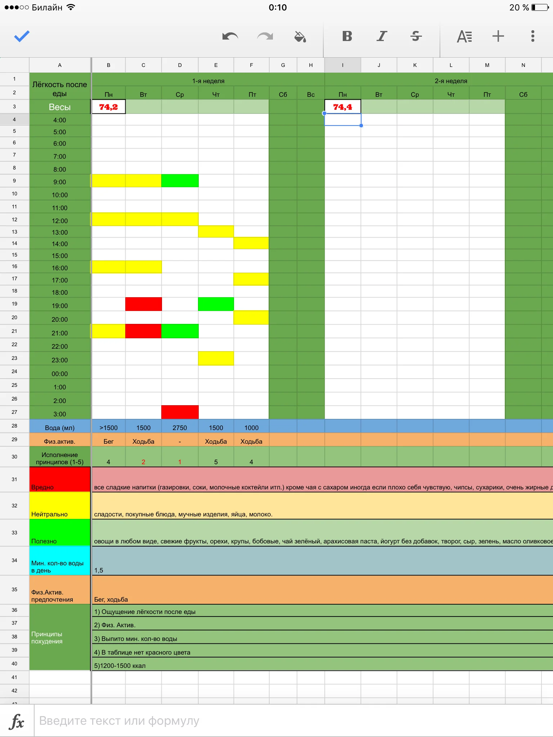The height and width of the screenshot is (737, 553).
Task: Select the red 'Вредно' legend cell
Action: point(60,479)
